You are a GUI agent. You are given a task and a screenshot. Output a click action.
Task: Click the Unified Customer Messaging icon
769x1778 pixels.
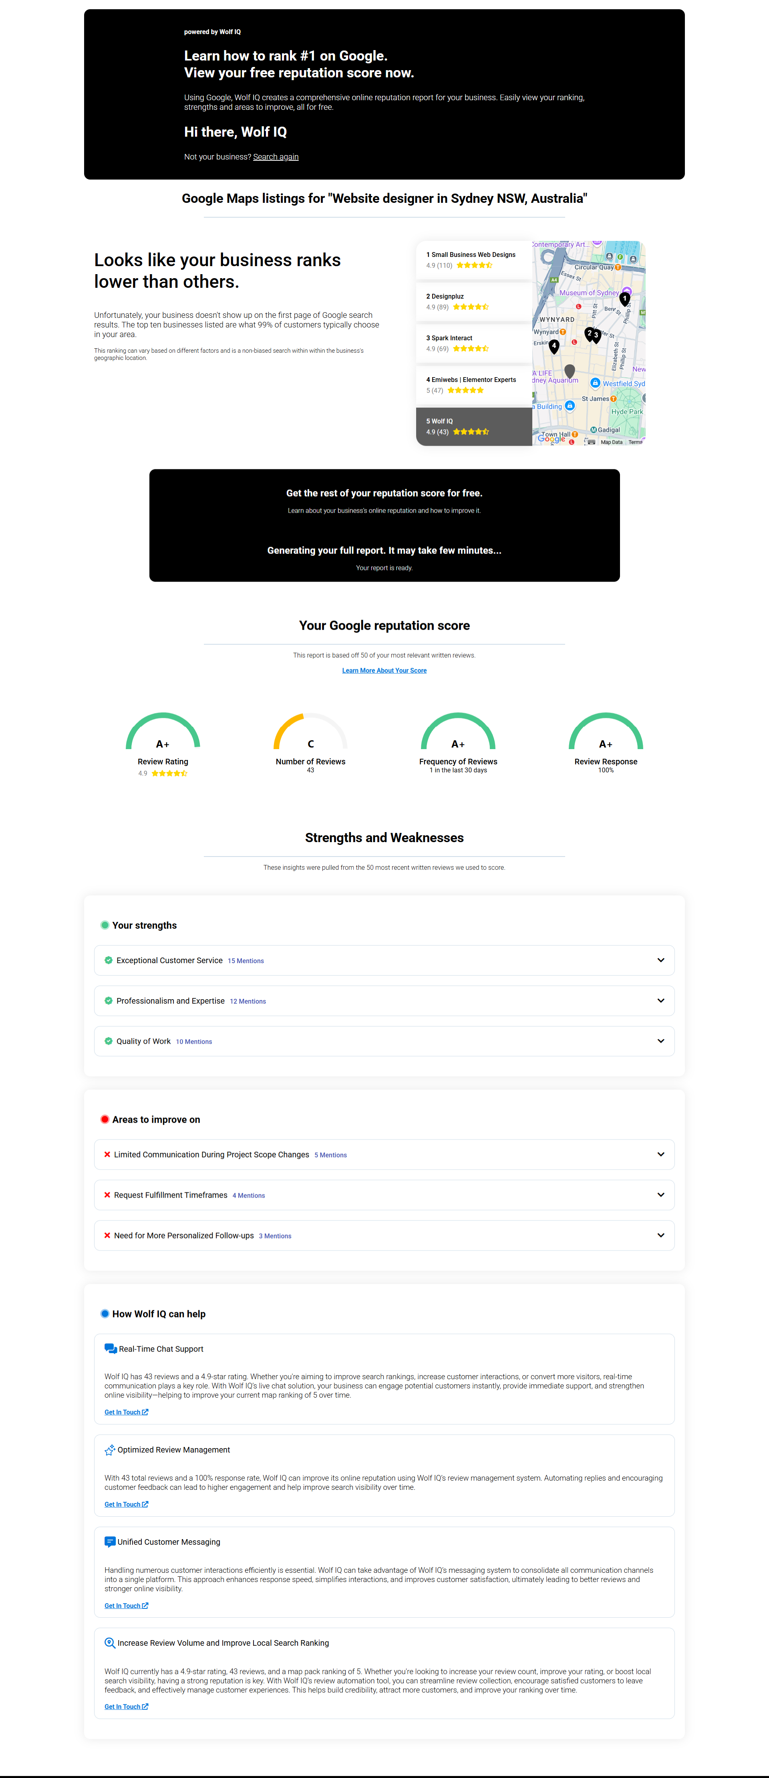(x=110, y=1542)
